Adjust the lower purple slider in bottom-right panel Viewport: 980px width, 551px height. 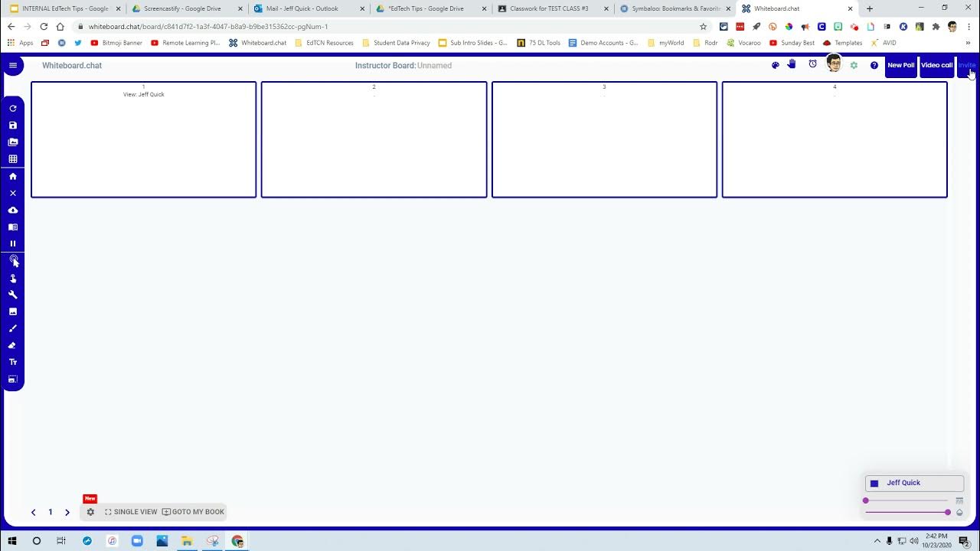[x=907, y=512]
